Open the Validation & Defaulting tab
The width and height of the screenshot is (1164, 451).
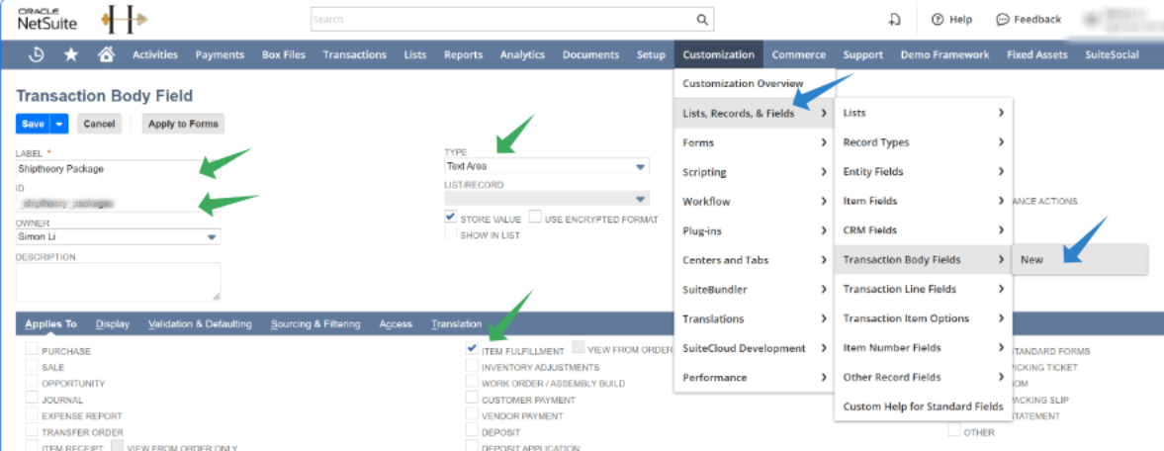[x=200, y=324]
